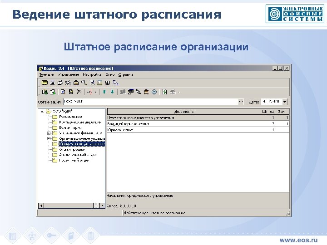
Task: Move item up with green up arrow
Action: tap(104, 92)
